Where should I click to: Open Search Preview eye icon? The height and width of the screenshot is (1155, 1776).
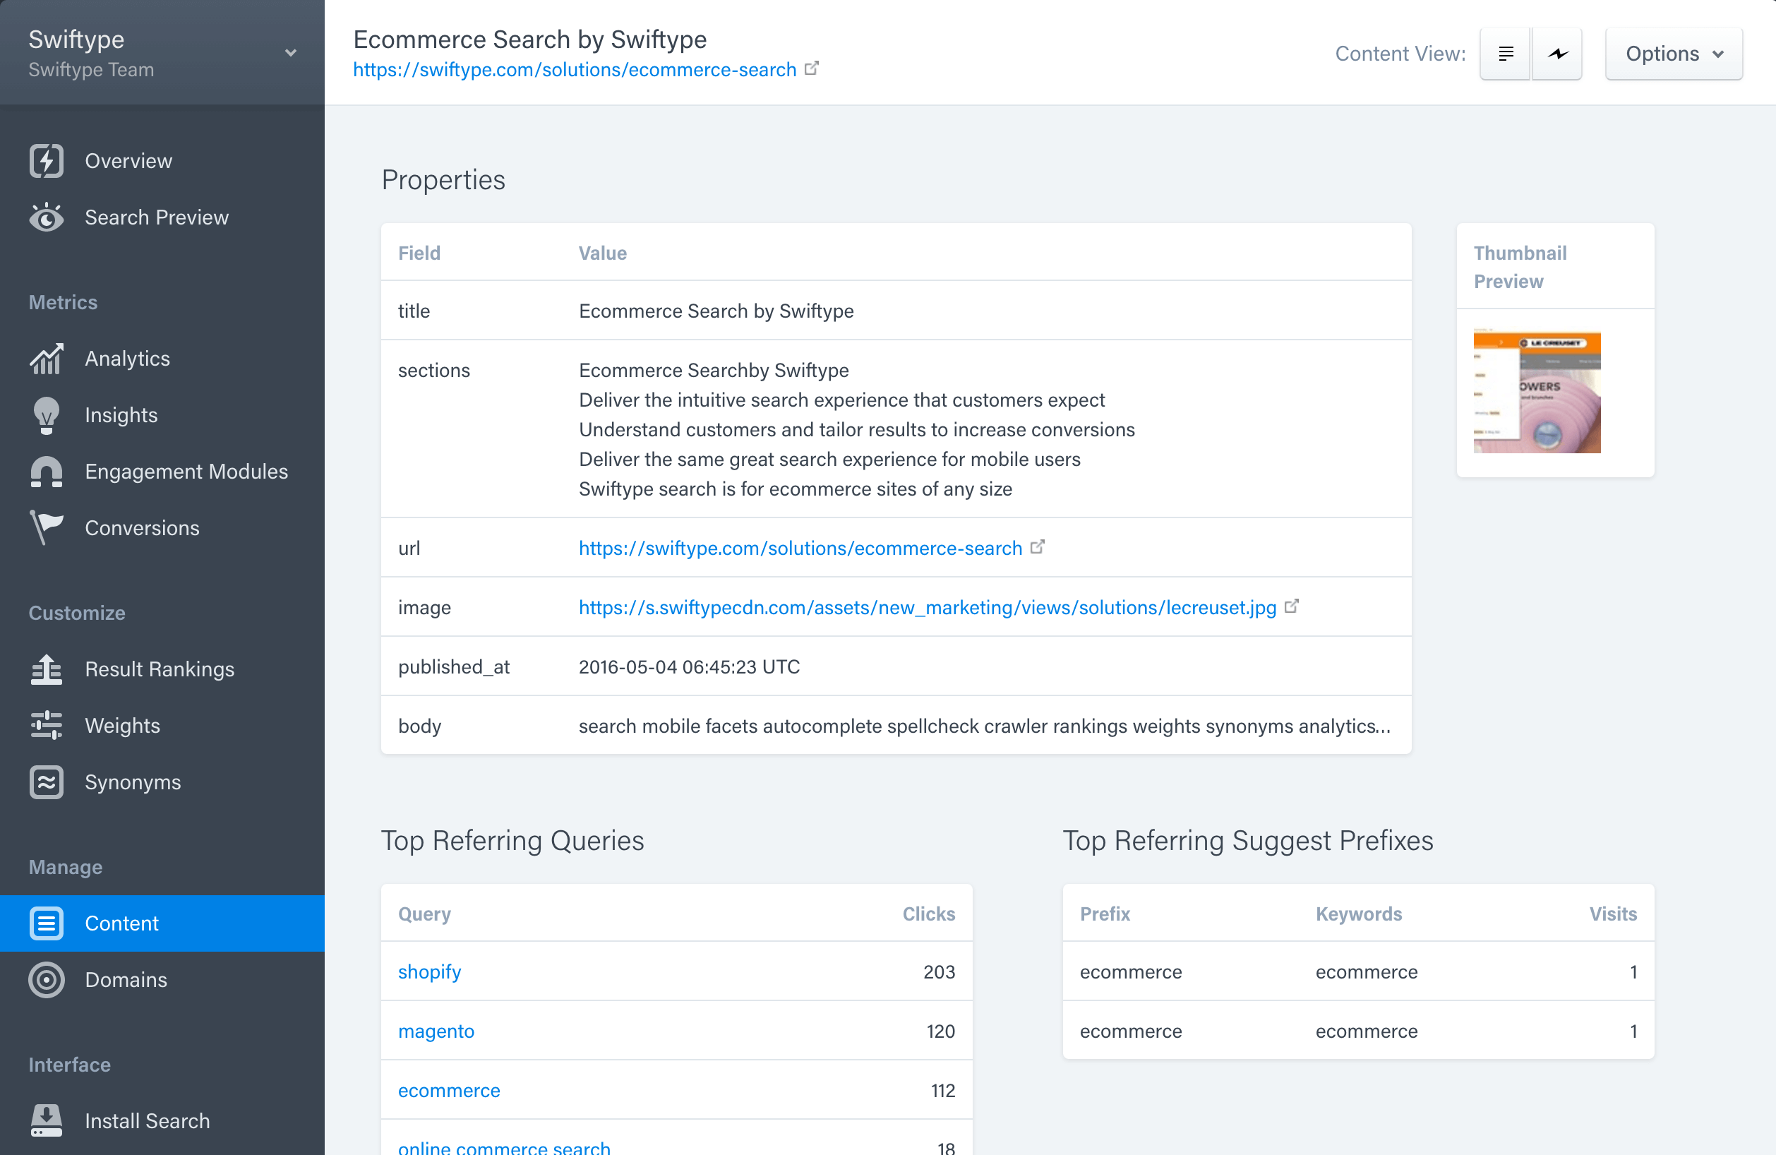[x=47, y=218]
